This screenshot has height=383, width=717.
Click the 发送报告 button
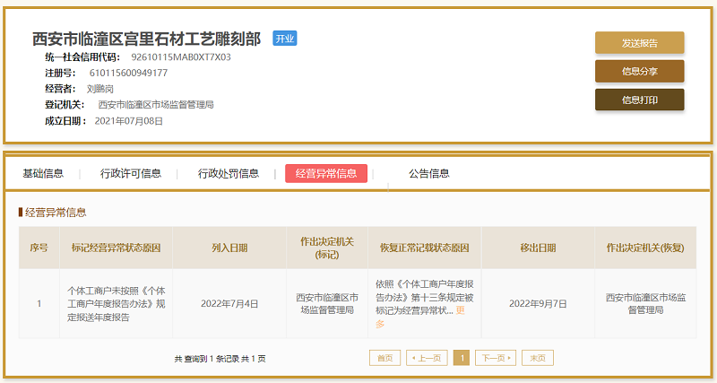click(x=639, y=42)
